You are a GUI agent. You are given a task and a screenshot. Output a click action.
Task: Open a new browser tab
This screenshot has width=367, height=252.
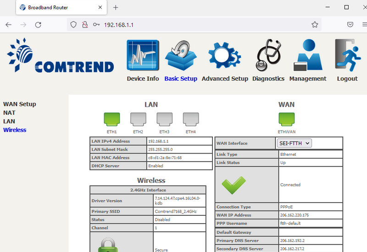point(116,7)
